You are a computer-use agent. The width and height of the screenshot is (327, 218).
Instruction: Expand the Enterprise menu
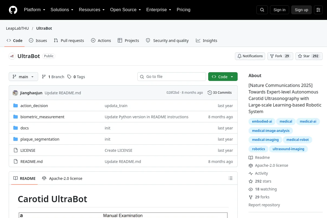point(159,10)
